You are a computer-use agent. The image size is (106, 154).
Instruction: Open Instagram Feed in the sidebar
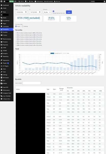pos(7,93)
